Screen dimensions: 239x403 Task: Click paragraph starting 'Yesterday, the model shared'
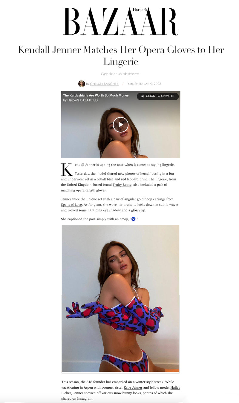[x=121, y=182]
